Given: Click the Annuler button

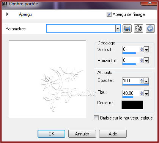Looking at the screenshot, I should pos(82,134).
